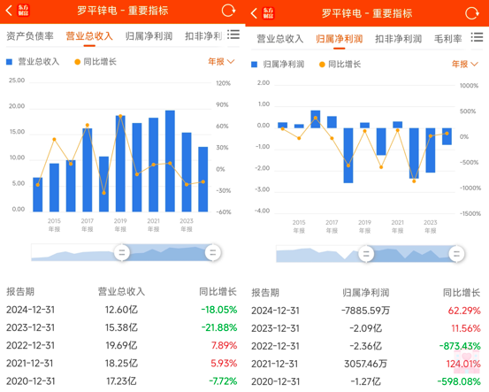This screenshot has height=392, width=489.
Task: Select revenue row 2023-12-31
Action: click(x=122, y=327)
